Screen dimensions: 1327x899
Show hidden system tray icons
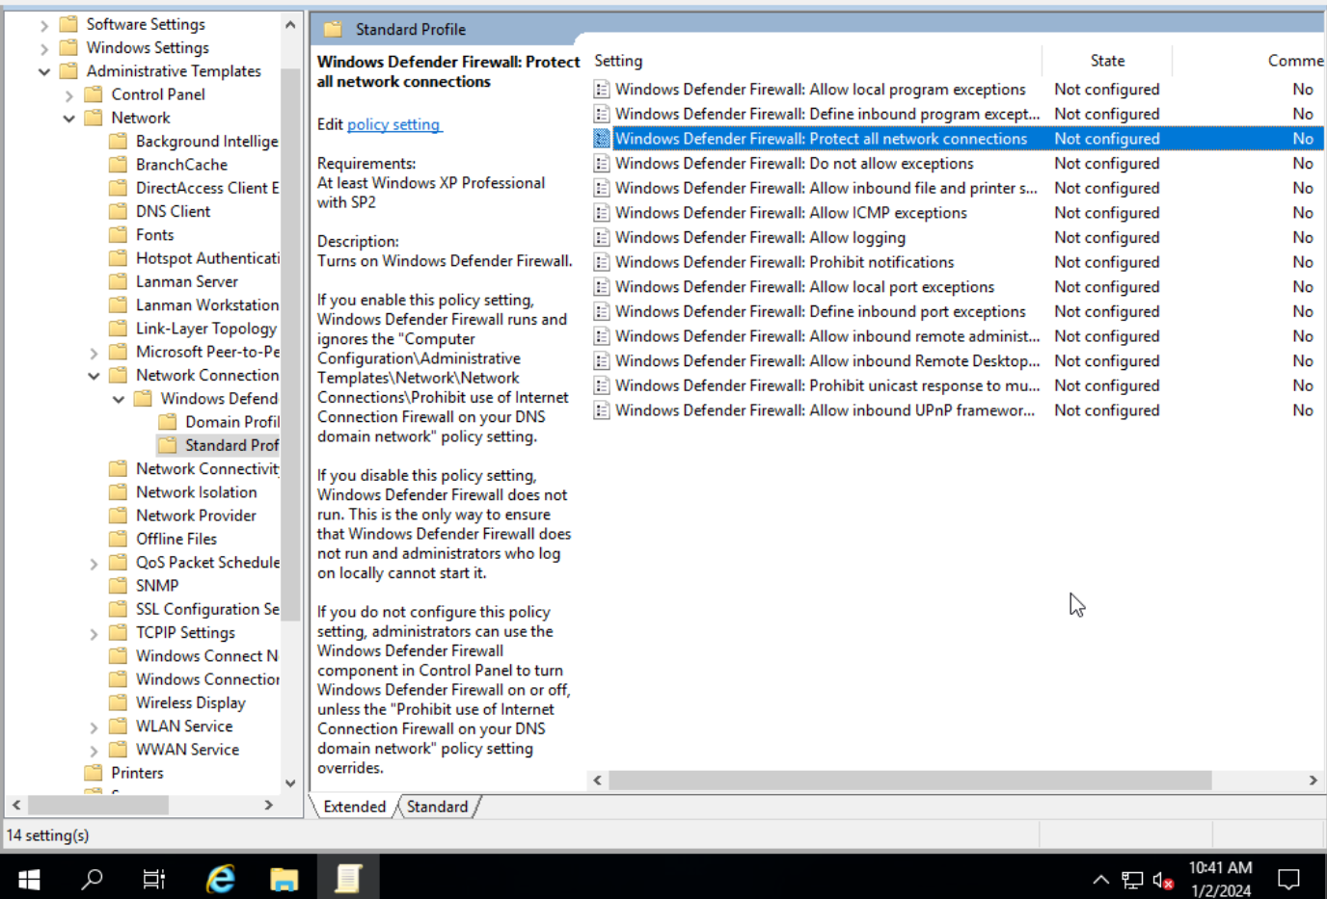pos(1100,880)
